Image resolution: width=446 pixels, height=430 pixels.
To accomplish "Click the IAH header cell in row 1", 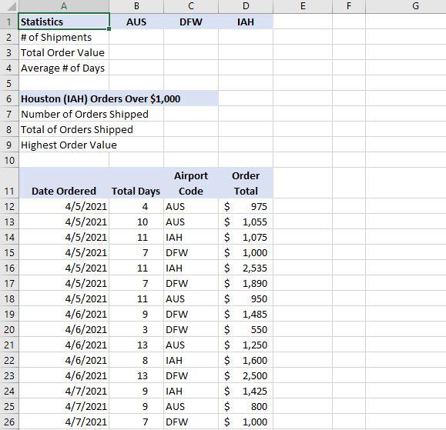I will (x=246, y=22).
